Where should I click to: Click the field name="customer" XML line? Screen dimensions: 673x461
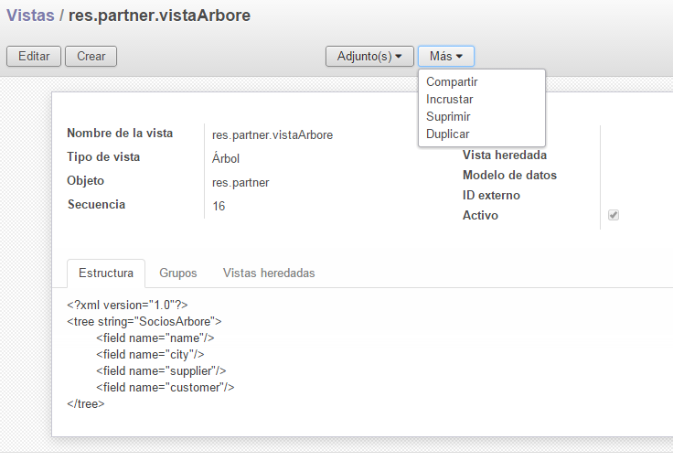[x=166, y=388]
